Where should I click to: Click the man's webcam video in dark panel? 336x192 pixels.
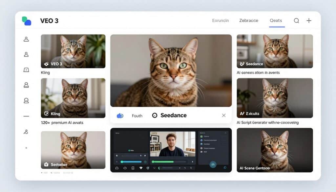[x=173, y=144]
